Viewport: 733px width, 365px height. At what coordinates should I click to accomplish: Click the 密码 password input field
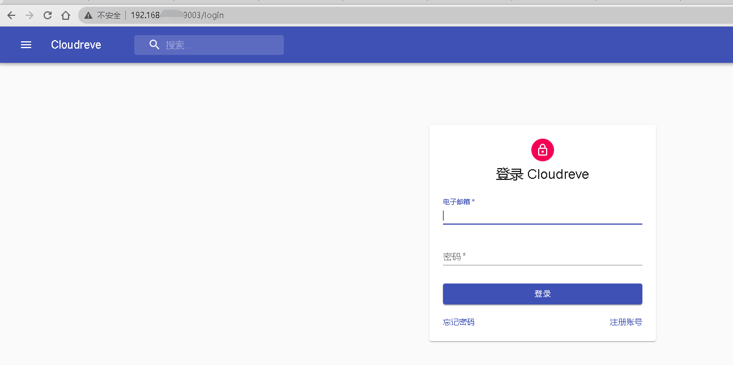[x=542, y=256]
